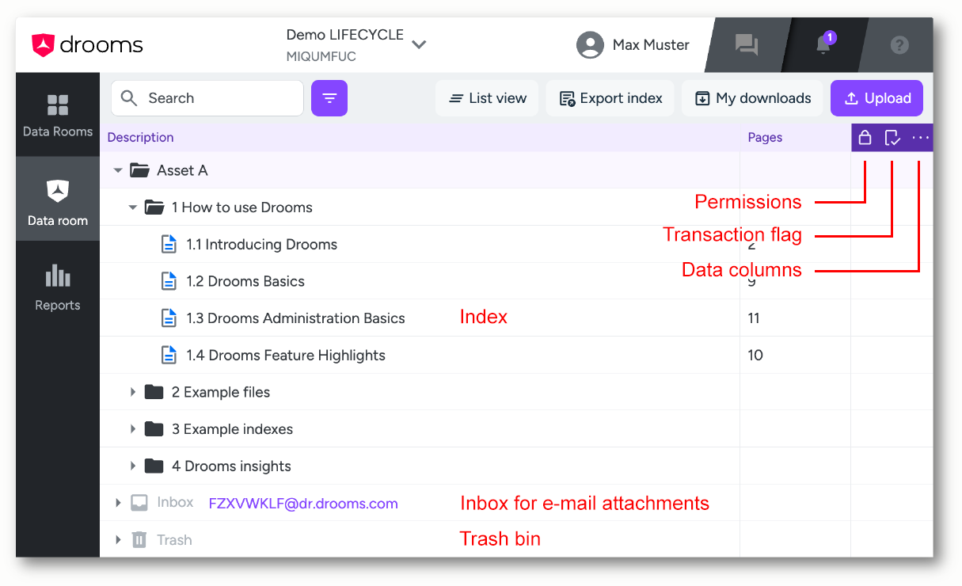Select the 1 How to use Drooms label
This screenshot has width=962, height=586.
coord(242,207)
